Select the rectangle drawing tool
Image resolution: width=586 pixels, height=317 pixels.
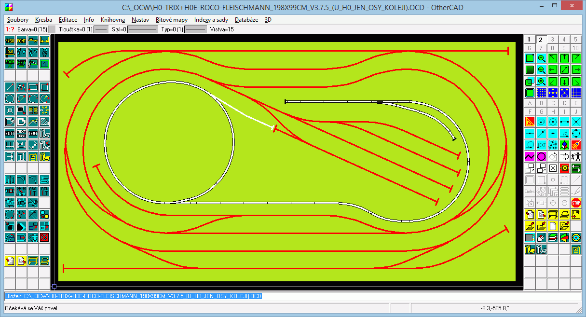33,88
